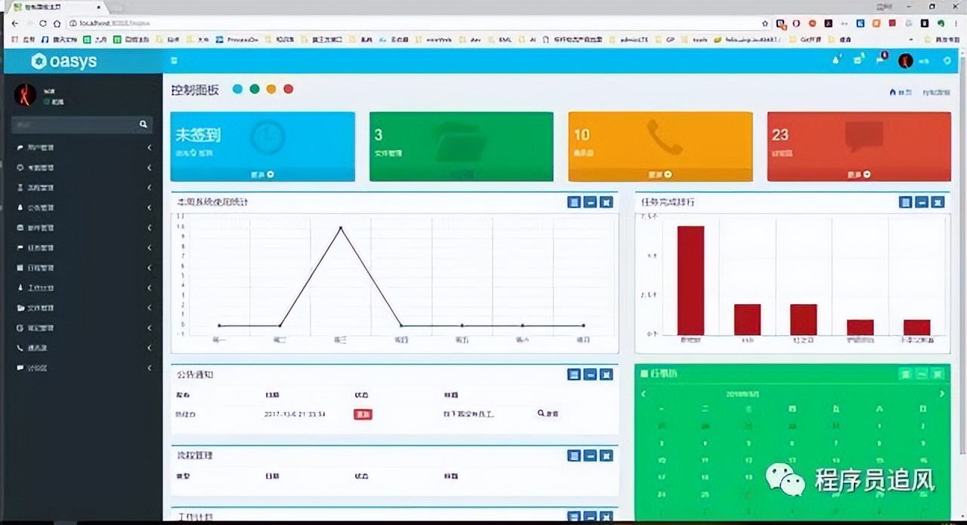Screen dimensions: 967x525
Task: Open 用户管理 in the sidebar menu
Action: [83, 147]
